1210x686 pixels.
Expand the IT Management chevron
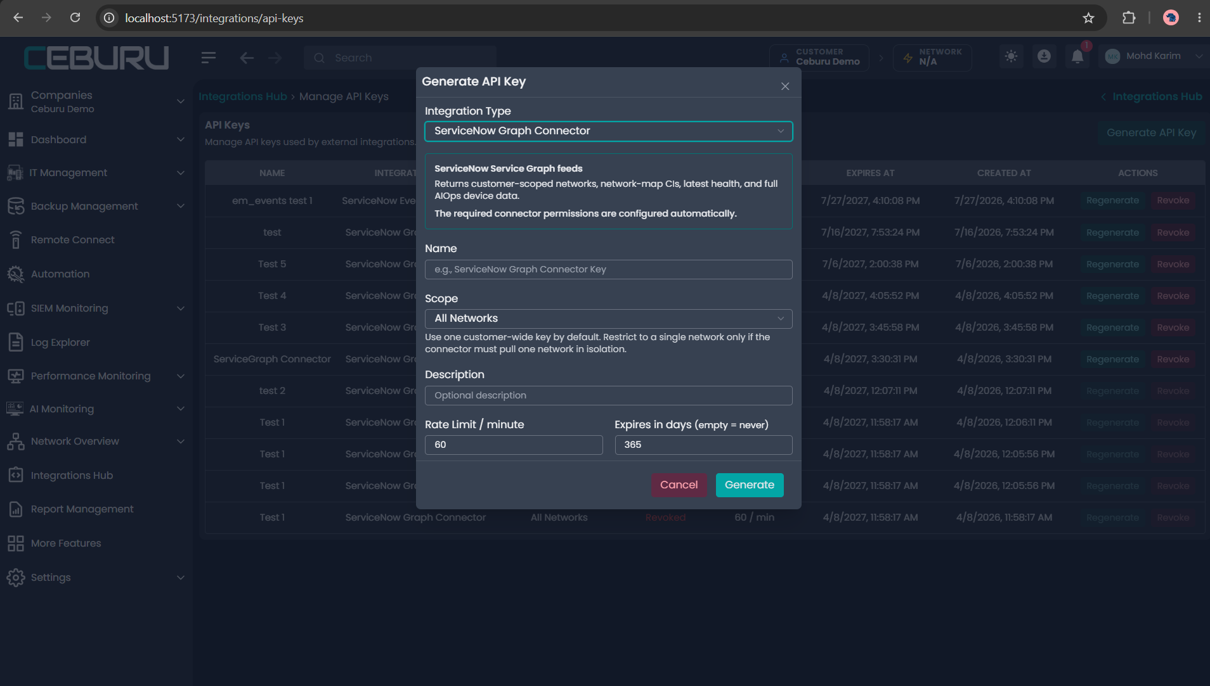click(x=181, y=173)
